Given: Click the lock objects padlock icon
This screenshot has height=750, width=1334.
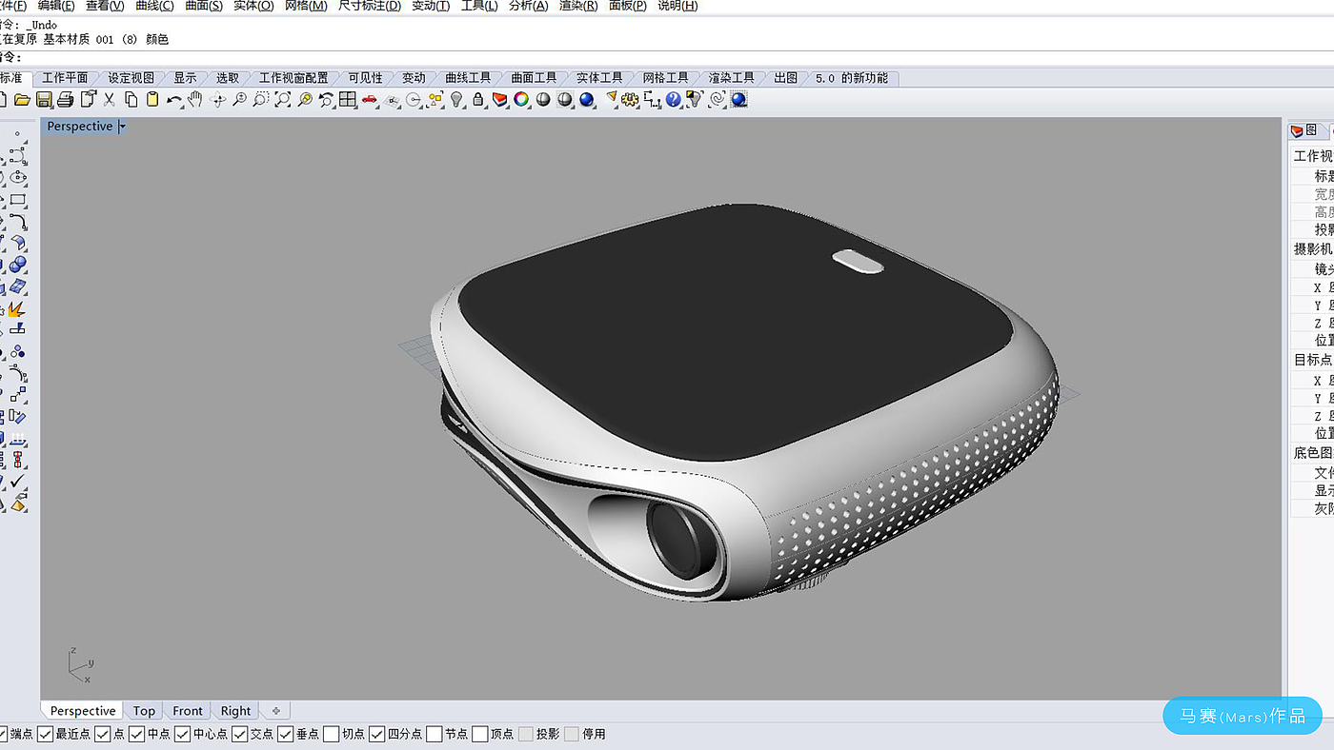Looking at the screenshot, I should (478, 100).
